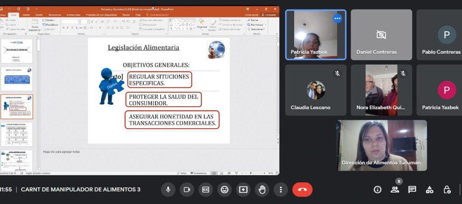Show the participants list with 8 people
The image size is (462, 204).
coord(395,190)
